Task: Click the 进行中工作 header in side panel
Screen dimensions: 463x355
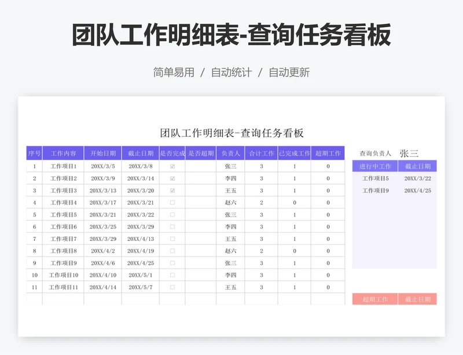Action: tap(375, 166)
